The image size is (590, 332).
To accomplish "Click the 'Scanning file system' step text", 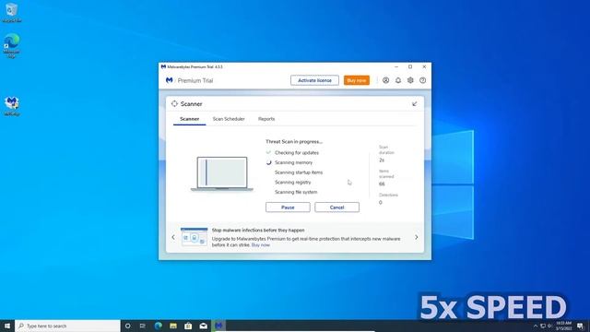I will pyautogui.click(x=296, y=192).
